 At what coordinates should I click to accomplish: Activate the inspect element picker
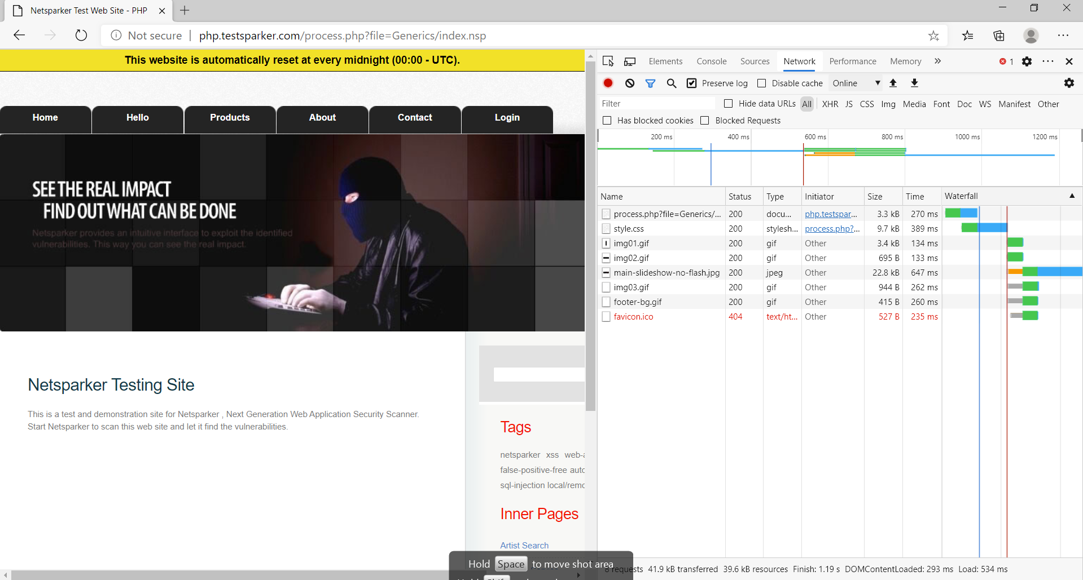pyautogui.click(x=608, y=61)
